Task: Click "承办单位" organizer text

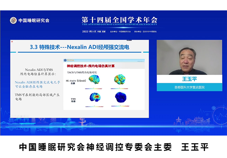Action: (145, 31)
